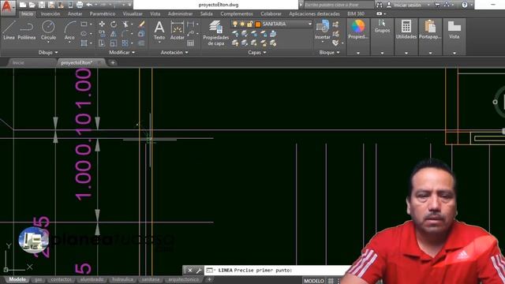Viewport: 505px width, 284px height.
Task: Open the Paramétrico ribbon tab
Action: (x=103, y=14)
